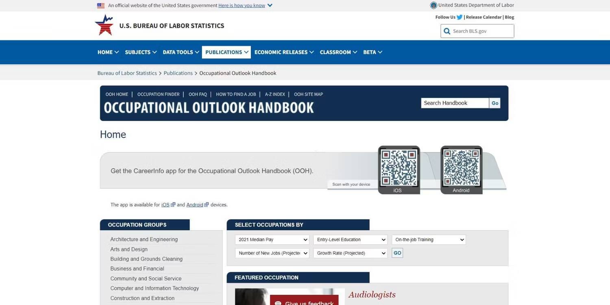Select Community and Social Service group
610x305 pixels.
click(x=146, y=279)
